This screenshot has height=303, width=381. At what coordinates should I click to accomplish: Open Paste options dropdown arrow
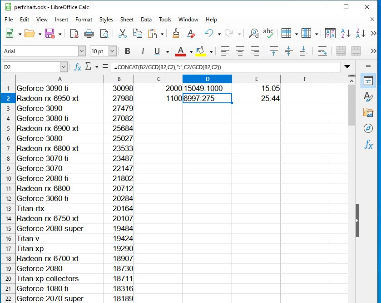(162, 34)
